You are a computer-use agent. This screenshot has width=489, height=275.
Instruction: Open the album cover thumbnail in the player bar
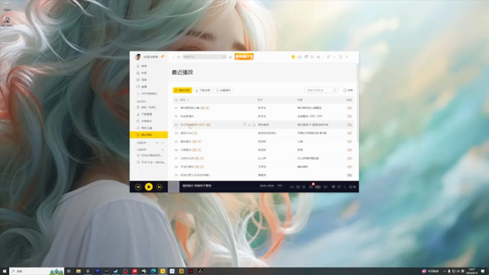[174, 187]
